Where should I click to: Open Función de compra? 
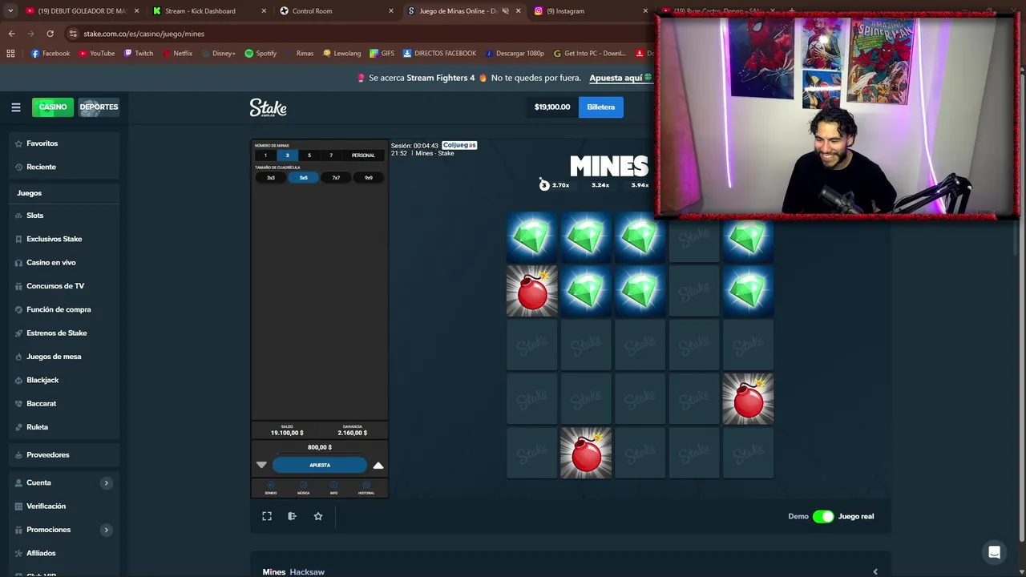click(59, 309)
